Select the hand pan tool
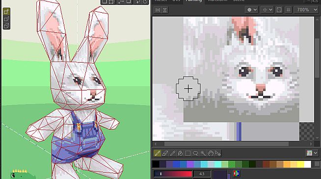 [x=211, y=153]
